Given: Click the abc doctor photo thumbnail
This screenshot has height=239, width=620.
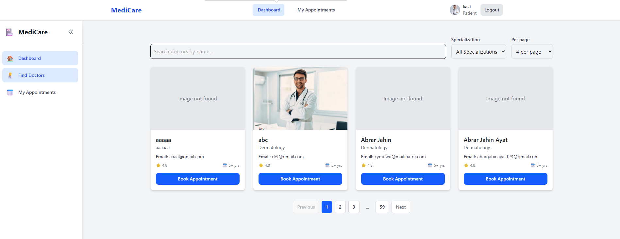Looking at the screenshot, I should pos(300,98).
